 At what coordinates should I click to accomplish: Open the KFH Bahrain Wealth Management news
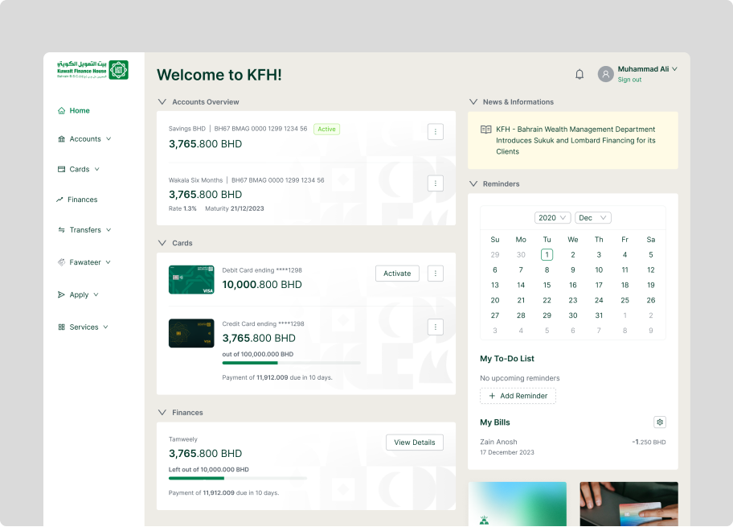pyautogui.click(x=572, y=141)
